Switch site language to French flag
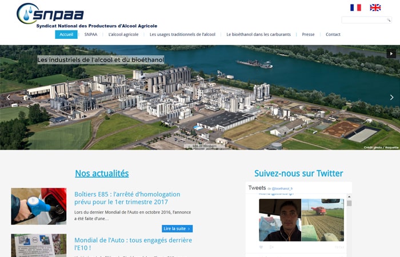Screen dimensions: 400x257 [x=355, y=7]
